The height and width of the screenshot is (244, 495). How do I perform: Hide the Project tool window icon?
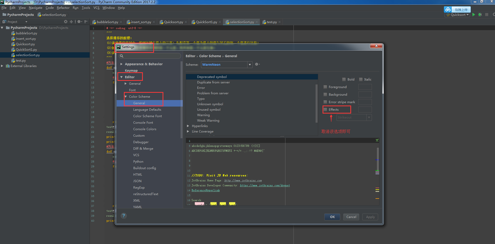tap(86, 22)
